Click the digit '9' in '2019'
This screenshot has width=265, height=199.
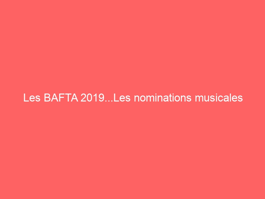click(101, 98)
